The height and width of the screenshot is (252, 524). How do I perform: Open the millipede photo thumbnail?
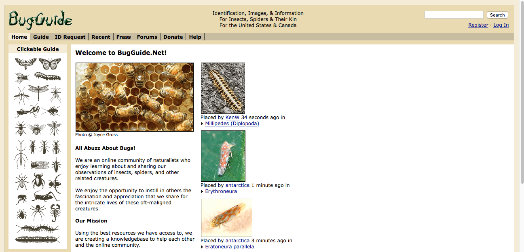click(223, 88)
